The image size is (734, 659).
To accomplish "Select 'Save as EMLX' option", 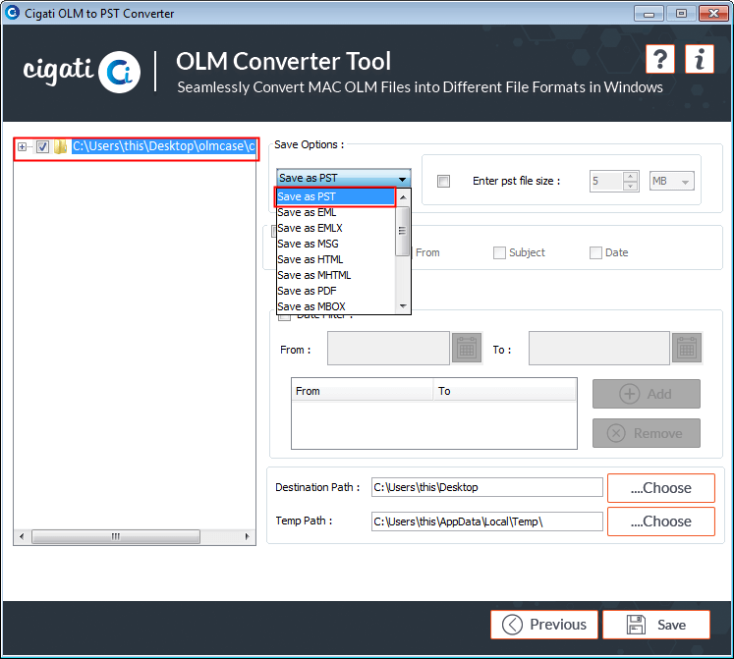I will [336, 229].
